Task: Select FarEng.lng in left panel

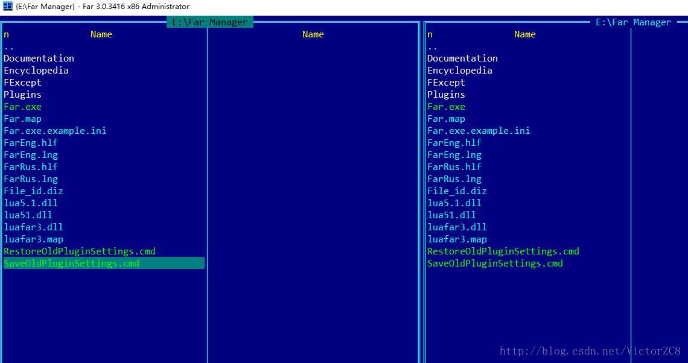Action: click(31, 155)
